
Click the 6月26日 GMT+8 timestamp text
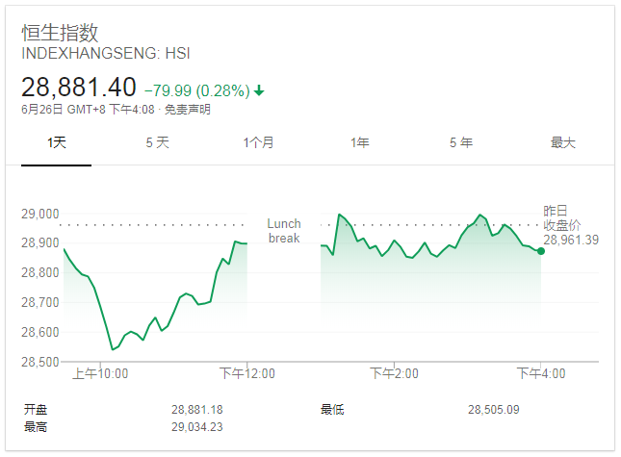point(88,110)
